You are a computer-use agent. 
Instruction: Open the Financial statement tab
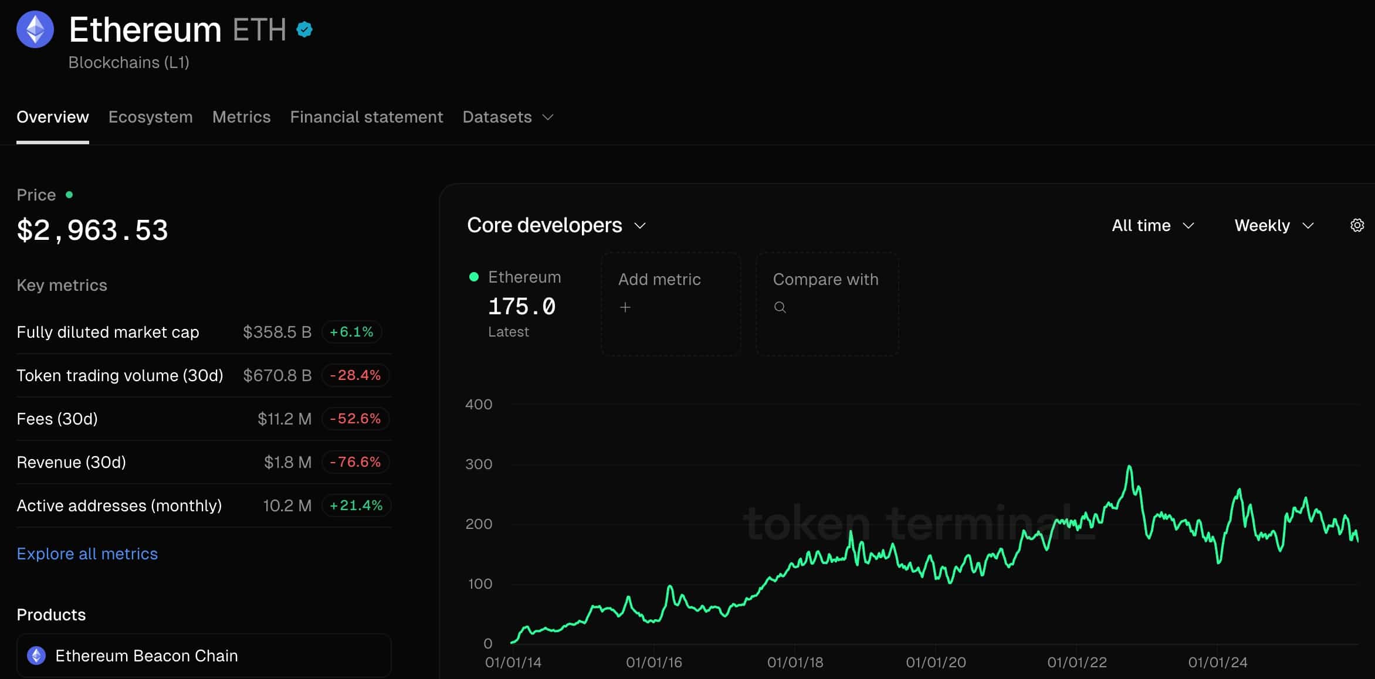point(367,117)
